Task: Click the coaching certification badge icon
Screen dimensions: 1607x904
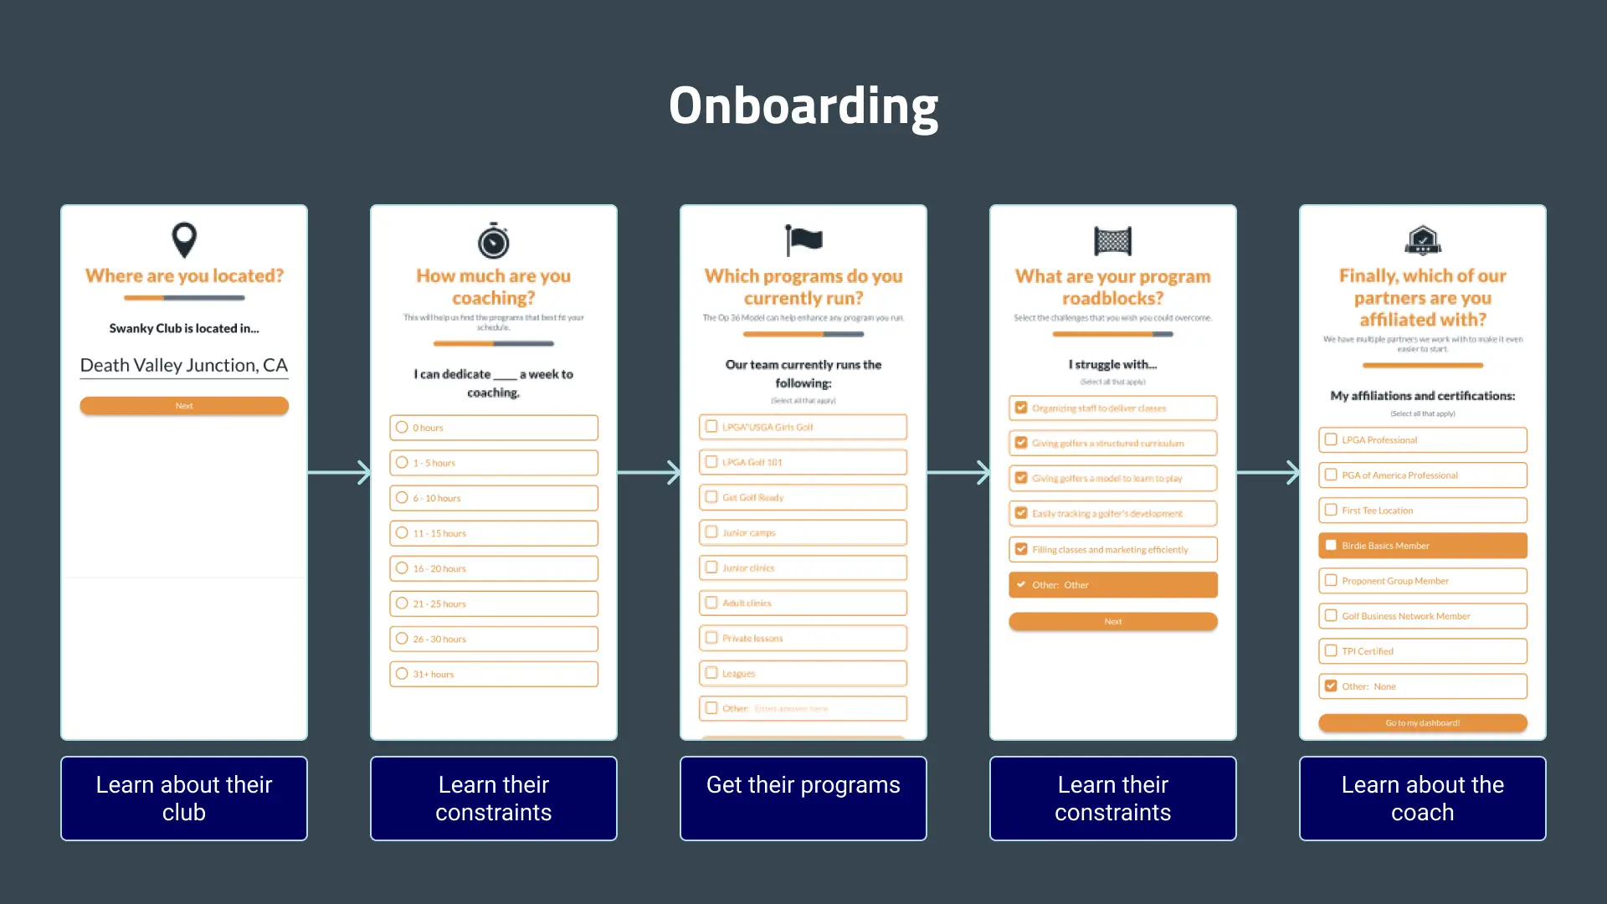Action: [x=1423, y=240]
